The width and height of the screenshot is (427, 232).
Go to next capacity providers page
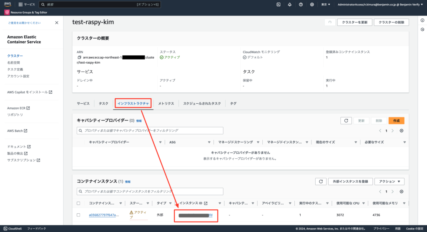tap(392, 130)
